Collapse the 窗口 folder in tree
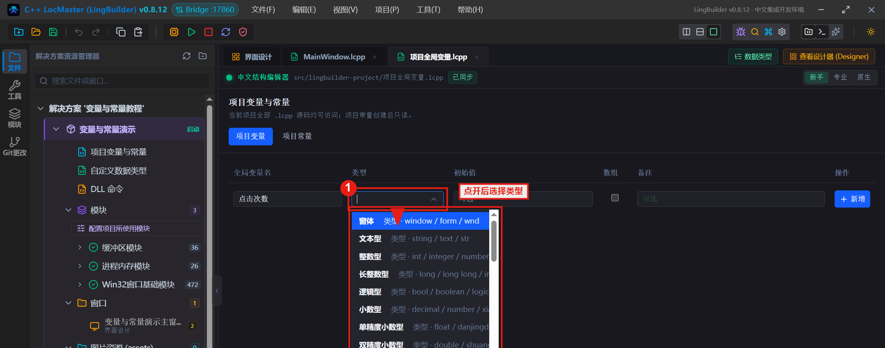The height and width of the screenshot is (348, 885). (x=68, y=303)
